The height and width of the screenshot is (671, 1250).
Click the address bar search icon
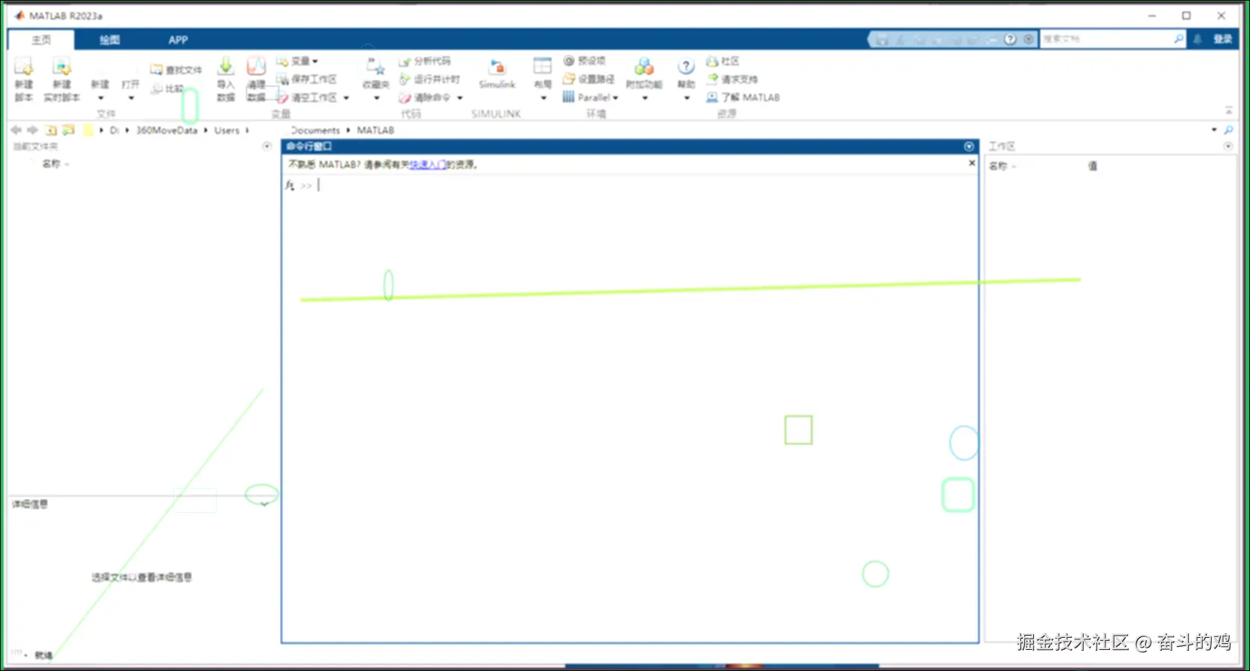pyautogui.click(x=1228, y=130)
